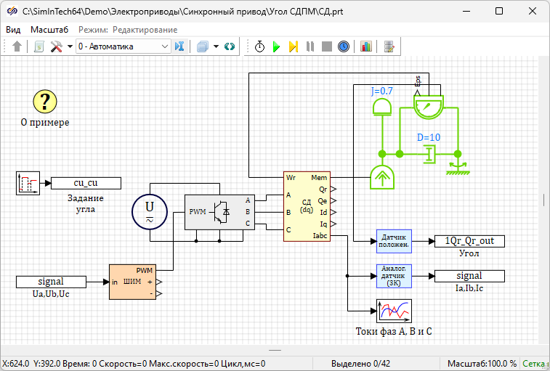Viewport: 550px width, 371px height.
Task: Click the up arrow parent level icon
Action: 17,46
